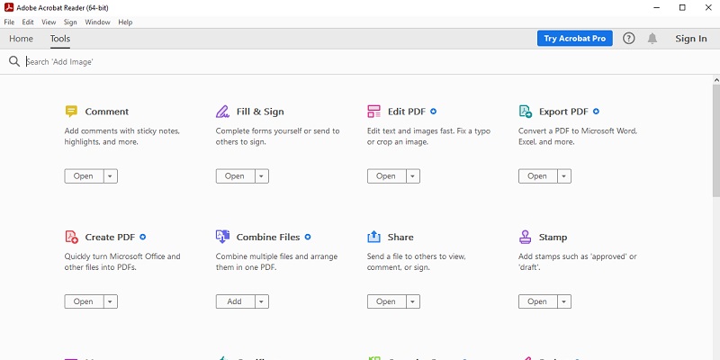This screenshot has width=720, height=360.
Task: Open the Sign menu
Action: click(x=70, y=22)
